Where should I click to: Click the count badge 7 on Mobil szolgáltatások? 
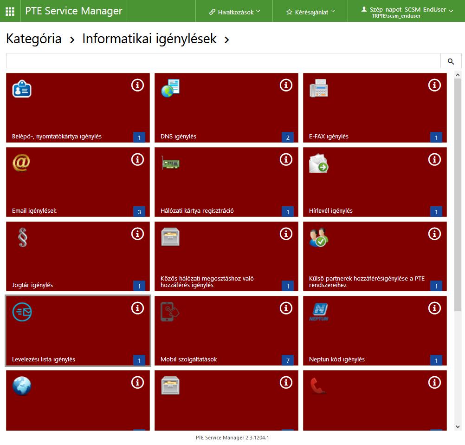[288, 360]
